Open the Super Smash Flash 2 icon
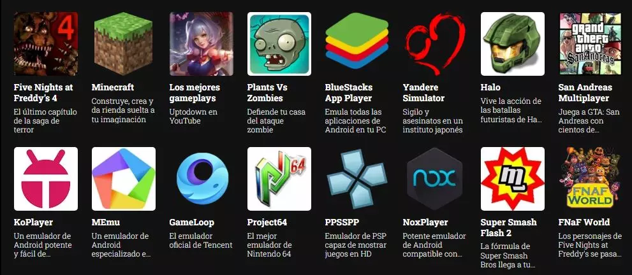This screenshot has width=632, height=275. tap(513, 179)
